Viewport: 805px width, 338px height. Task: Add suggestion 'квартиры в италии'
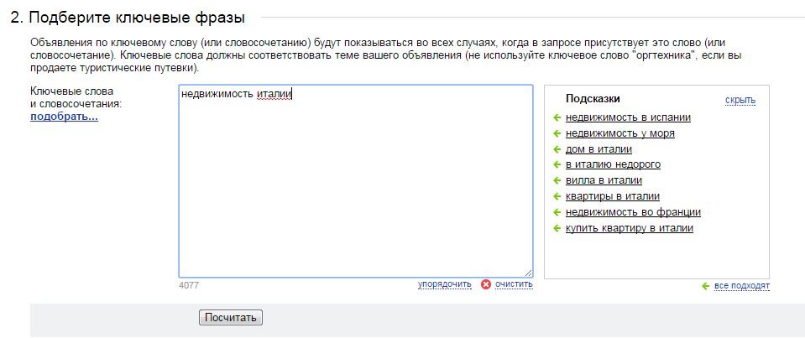(613, 196)
